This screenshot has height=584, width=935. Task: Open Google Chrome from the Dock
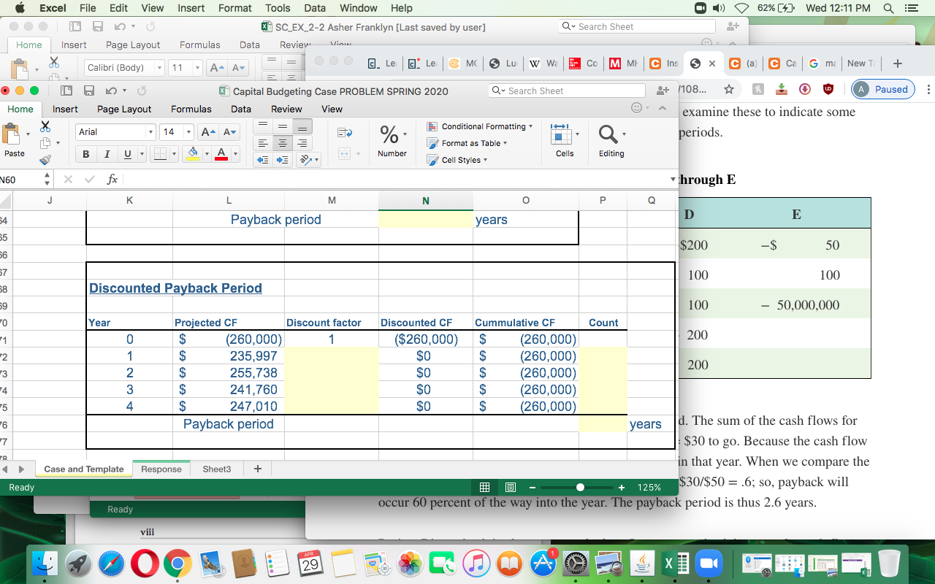[178, 563]
